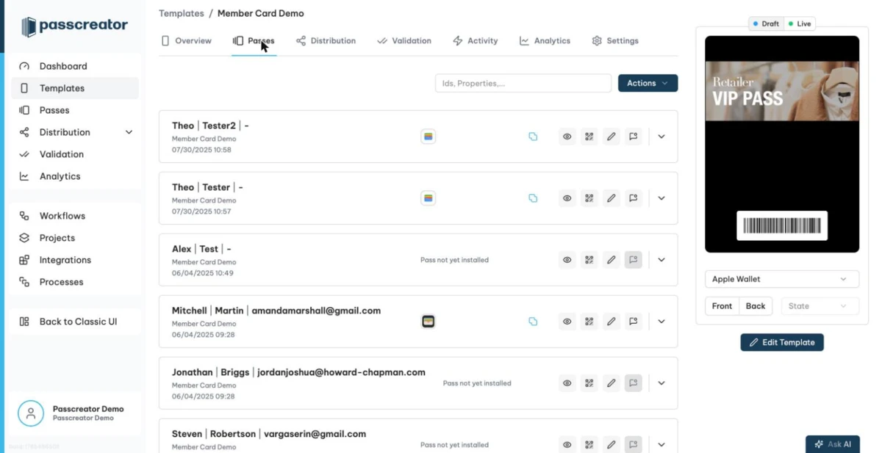Open the Passcreator Demo account avatar
Viewport: 882px width, 453px height.
(31, 413)
